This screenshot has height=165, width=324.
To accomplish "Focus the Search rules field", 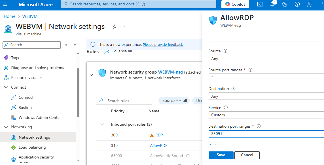I will (124, 101).
